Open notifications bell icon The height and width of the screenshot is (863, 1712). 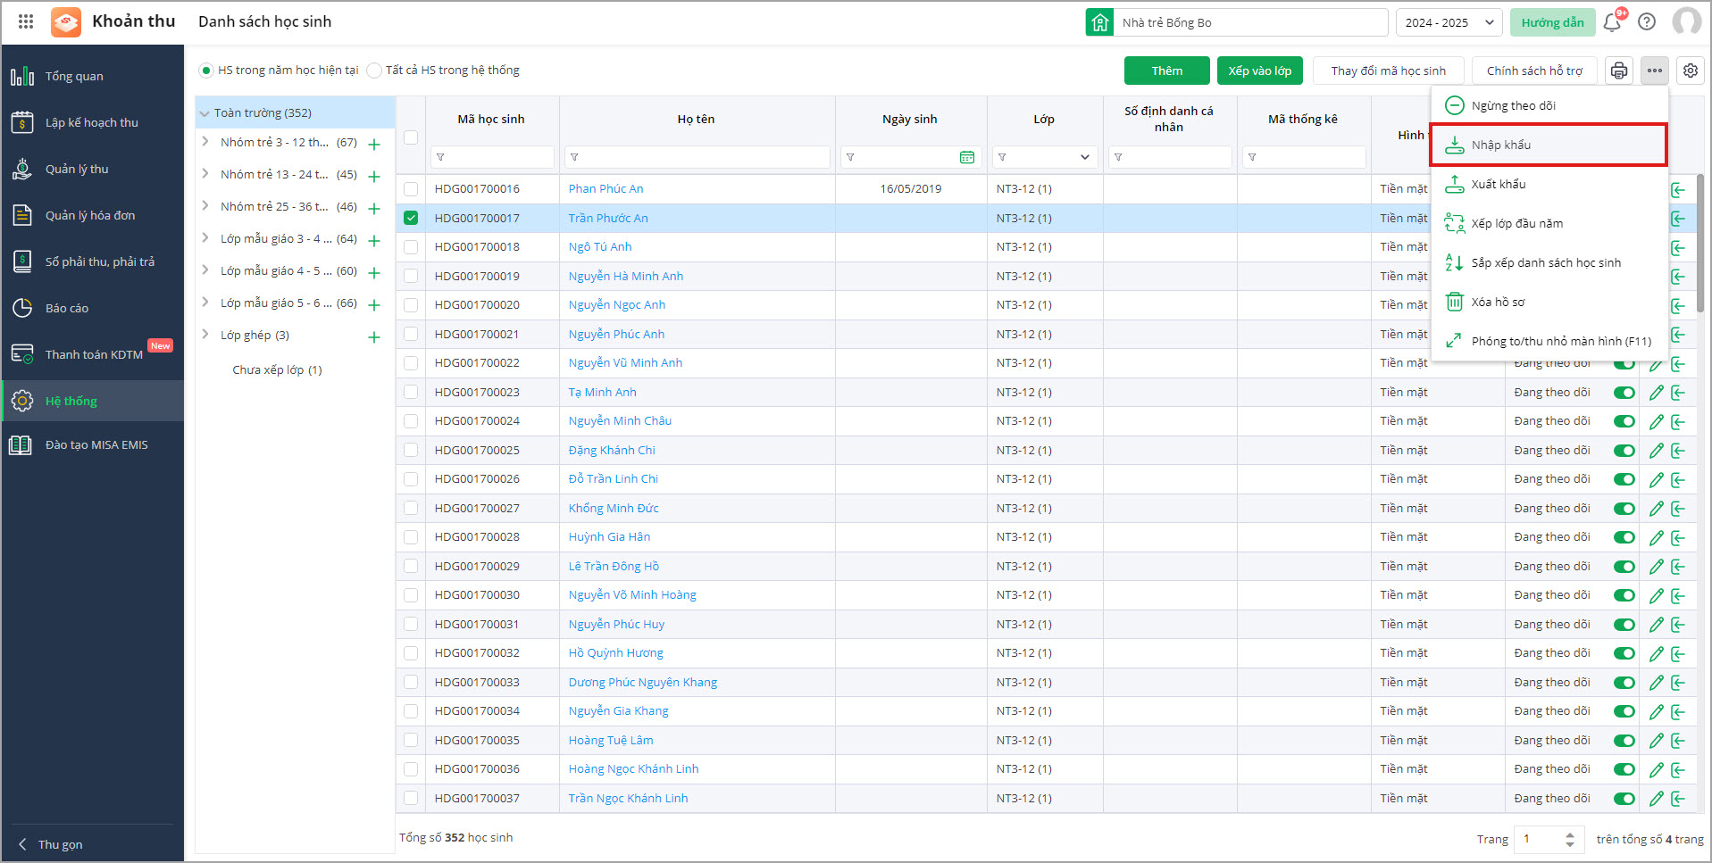tap(1612, 22)
